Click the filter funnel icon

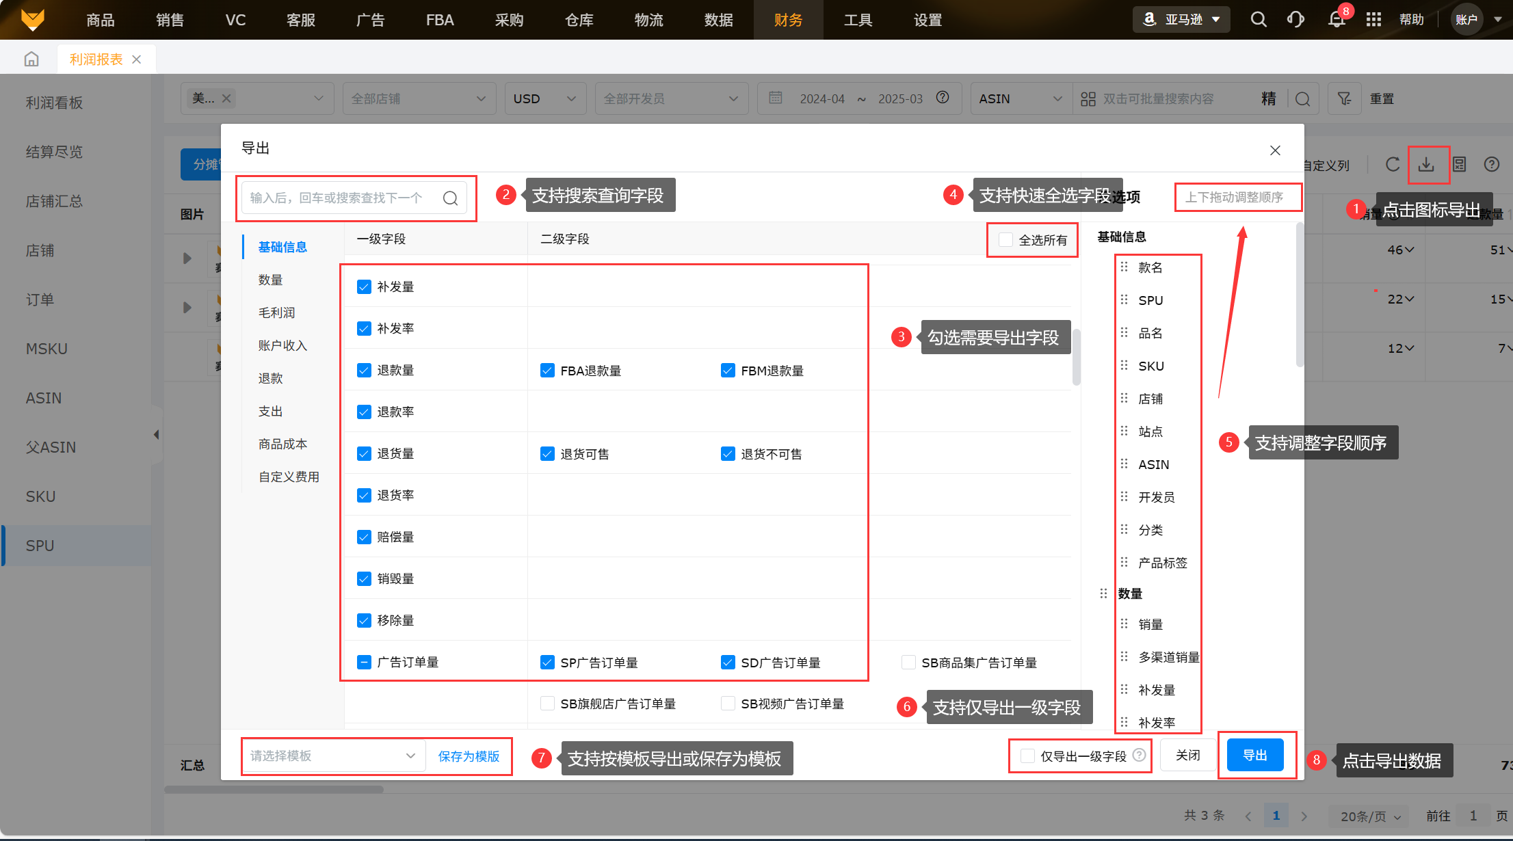click(x=1344, y=99)
